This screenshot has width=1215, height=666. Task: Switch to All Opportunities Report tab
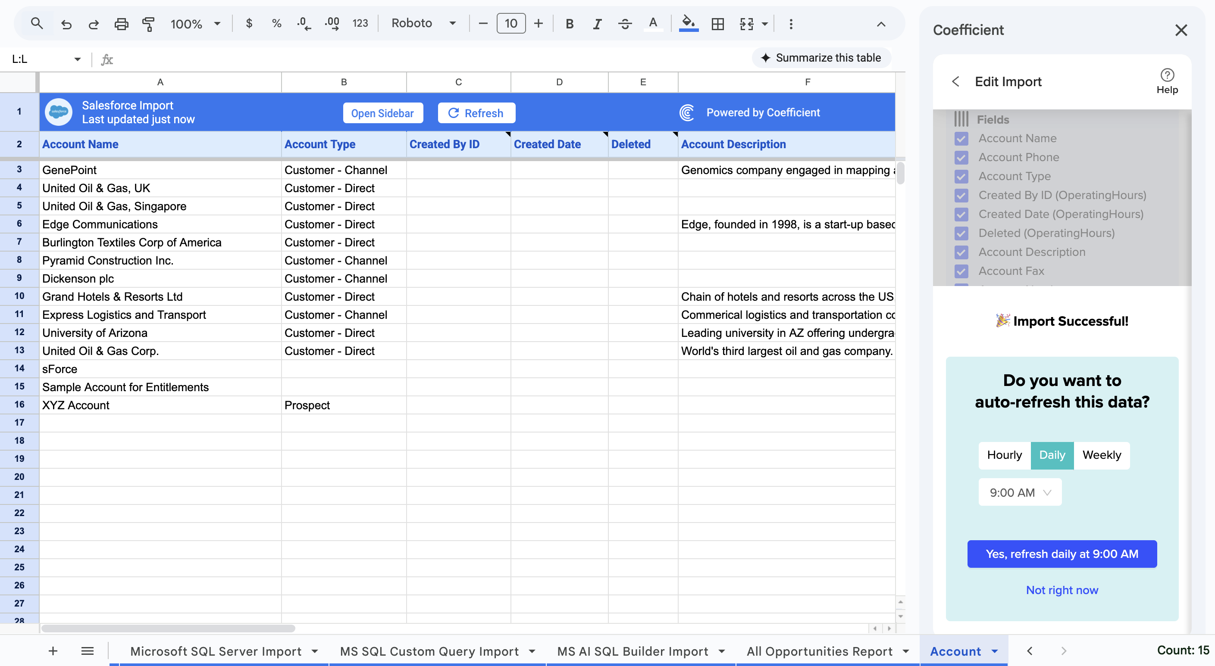pos(819,651)
